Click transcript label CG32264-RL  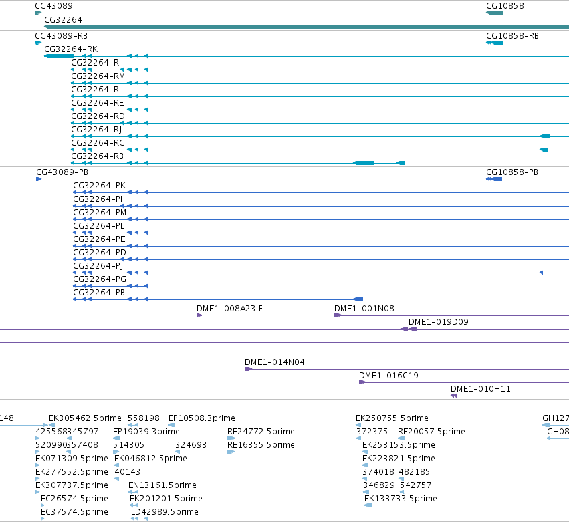click(x=97, y=90)
